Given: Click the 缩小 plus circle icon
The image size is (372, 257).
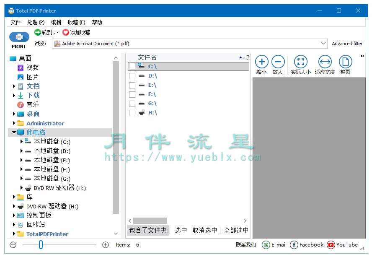Looking at the screenshot, I should [x=262, y=62].
